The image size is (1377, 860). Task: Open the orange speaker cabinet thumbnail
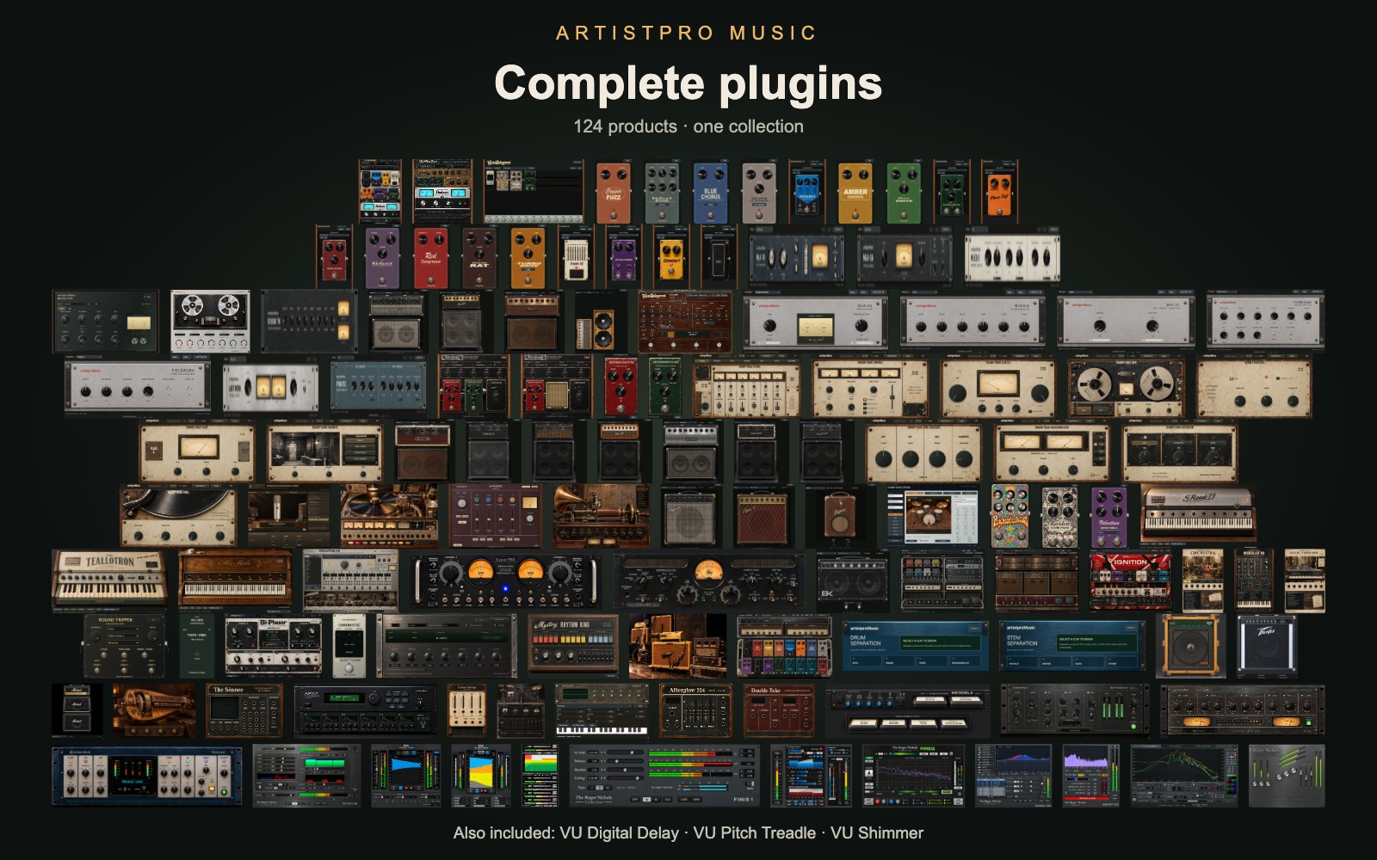point(1189,645)
